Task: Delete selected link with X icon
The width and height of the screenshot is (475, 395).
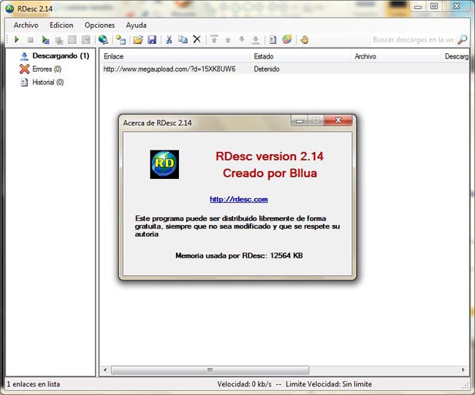Action: point(197,39)
